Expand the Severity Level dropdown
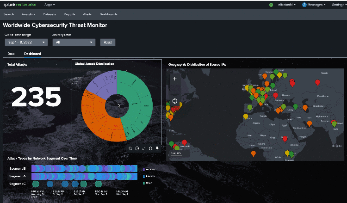 coord(74,42)
